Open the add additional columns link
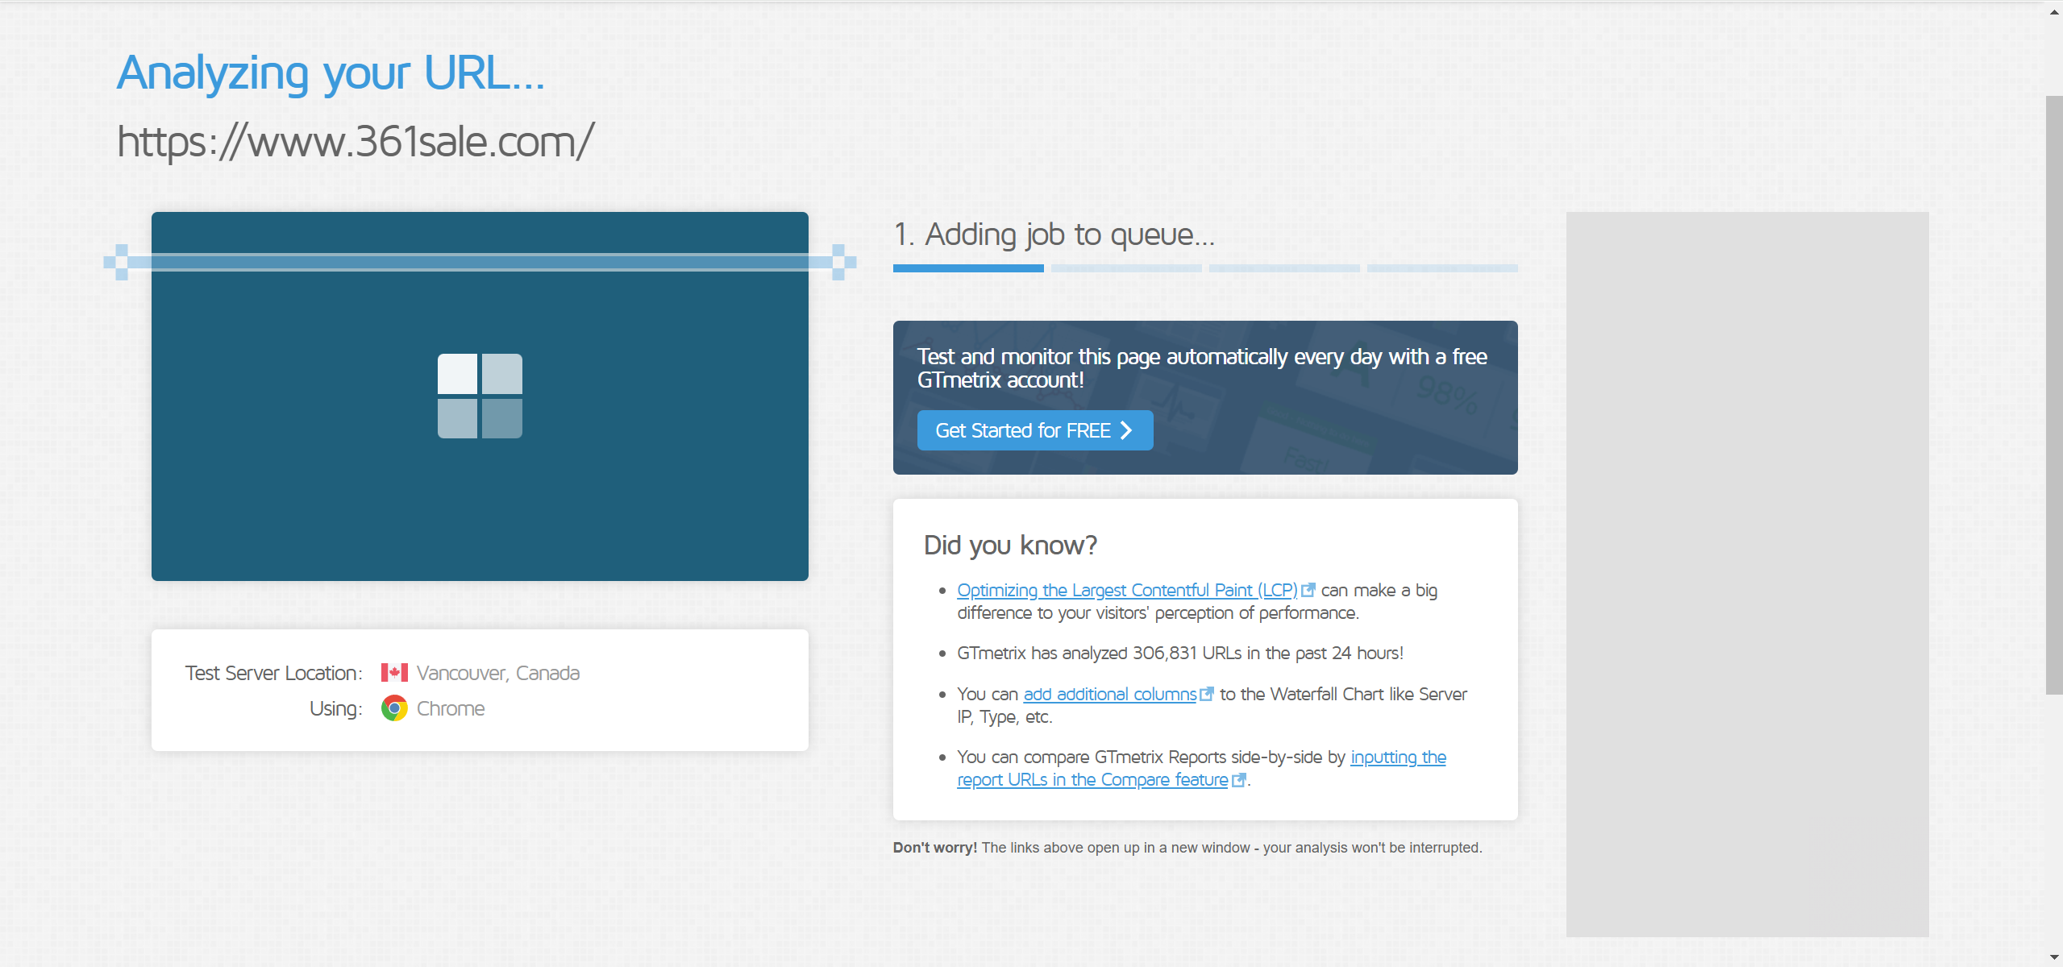Image resolution: width=2063 pixels, height=967 pixels. pyautogui.click(x=1109, y=695)
